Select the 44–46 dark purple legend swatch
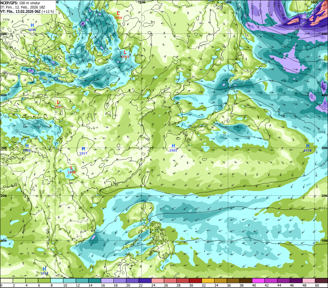The height and width of the screenshot is (288, 328). pos(283,281)
